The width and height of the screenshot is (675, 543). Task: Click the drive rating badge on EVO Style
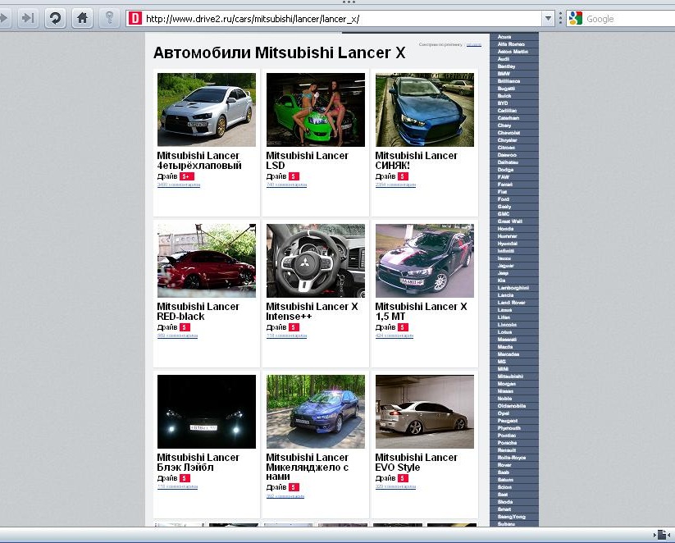tap(403, 478)
